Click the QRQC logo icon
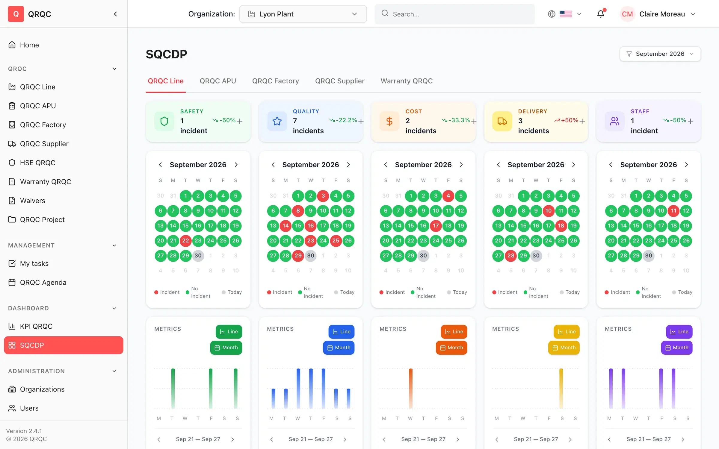Screen dimensions: 719x449 click(x=16, y=14)
